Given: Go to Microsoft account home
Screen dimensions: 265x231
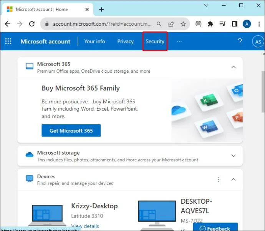Looking at the screenshot, I should coord(45,42).
